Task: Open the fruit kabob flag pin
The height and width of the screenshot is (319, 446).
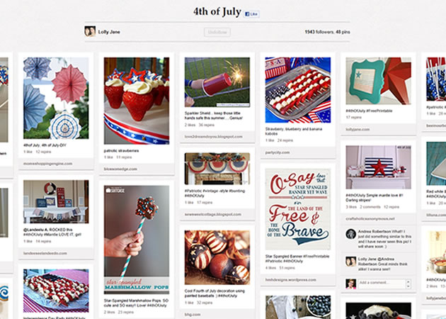Action: pyautogui.click(x=298, y=90)
